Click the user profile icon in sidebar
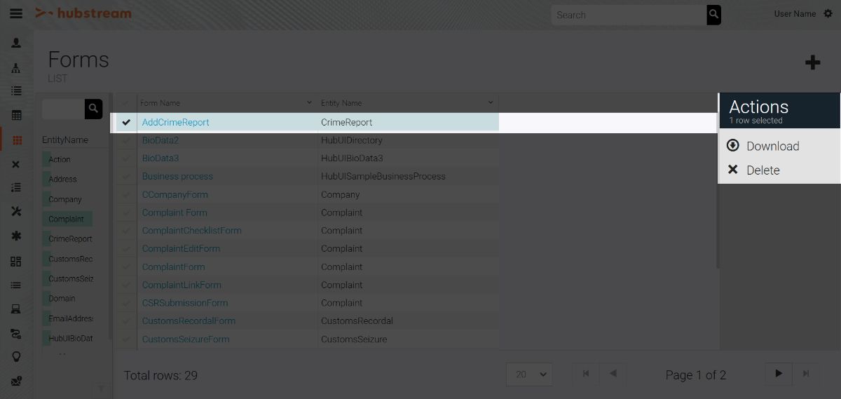This screenshot has width=841, height=399. (16, 43)
